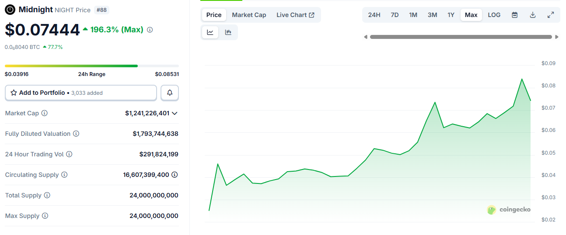Select 7D time range

395,15
